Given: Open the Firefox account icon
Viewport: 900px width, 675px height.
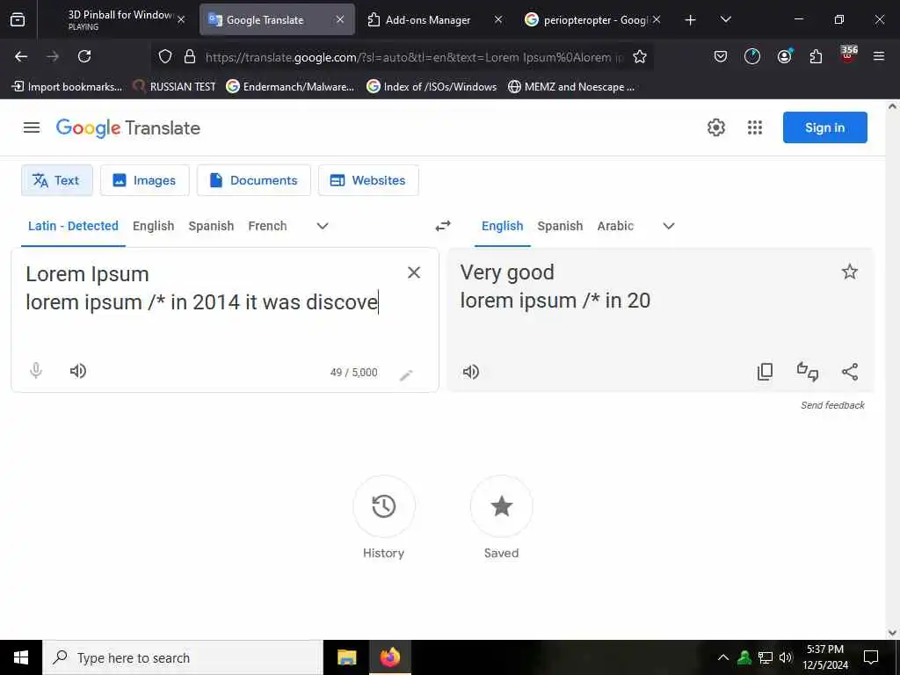Looking at the screenshot, I should [x=784, y=56].
